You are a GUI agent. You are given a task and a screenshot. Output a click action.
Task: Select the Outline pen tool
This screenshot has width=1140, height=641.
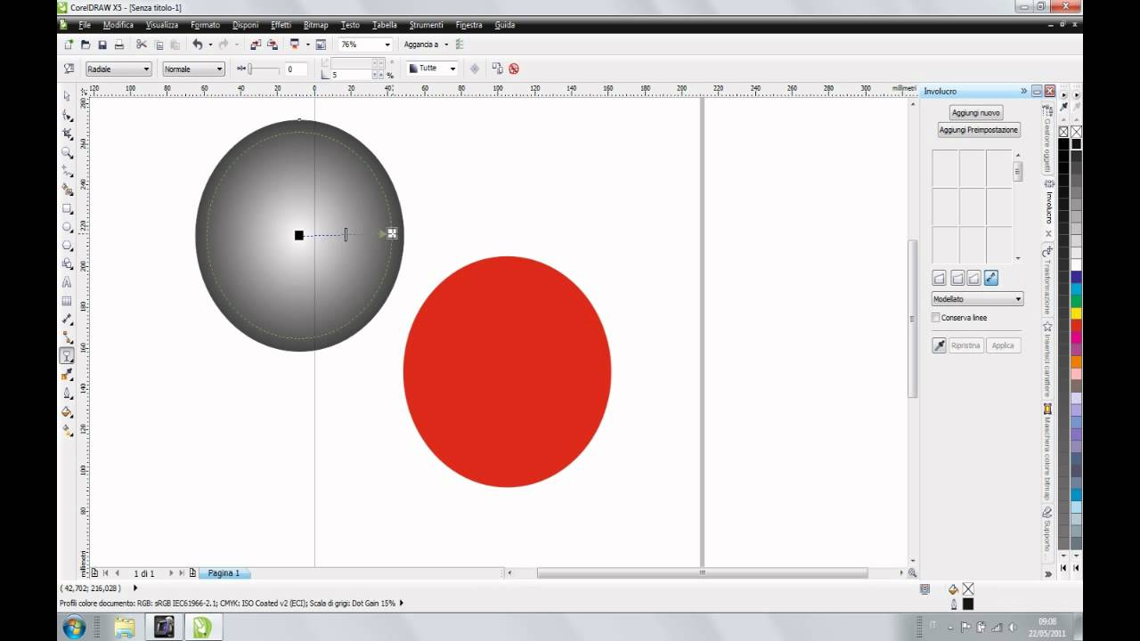[x=67, y=393]
